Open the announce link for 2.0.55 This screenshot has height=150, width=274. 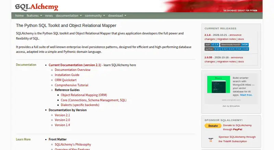[x=237, y=57]
